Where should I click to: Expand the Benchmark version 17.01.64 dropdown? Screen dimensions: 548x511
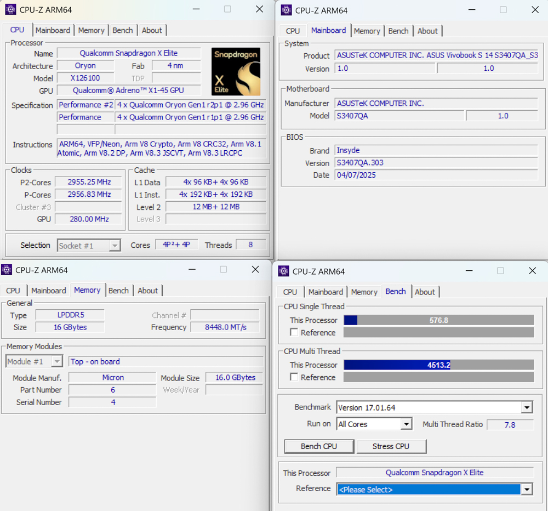pyautogui.click(x=435, y=407)
